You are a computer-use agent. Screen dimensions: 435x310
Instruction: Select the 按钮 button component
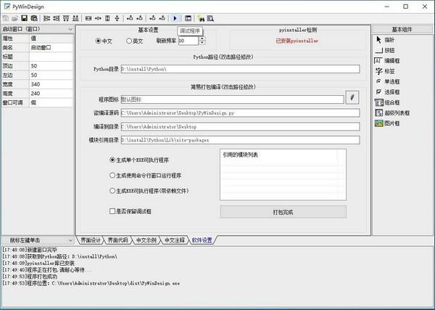(x=385, y=50)
